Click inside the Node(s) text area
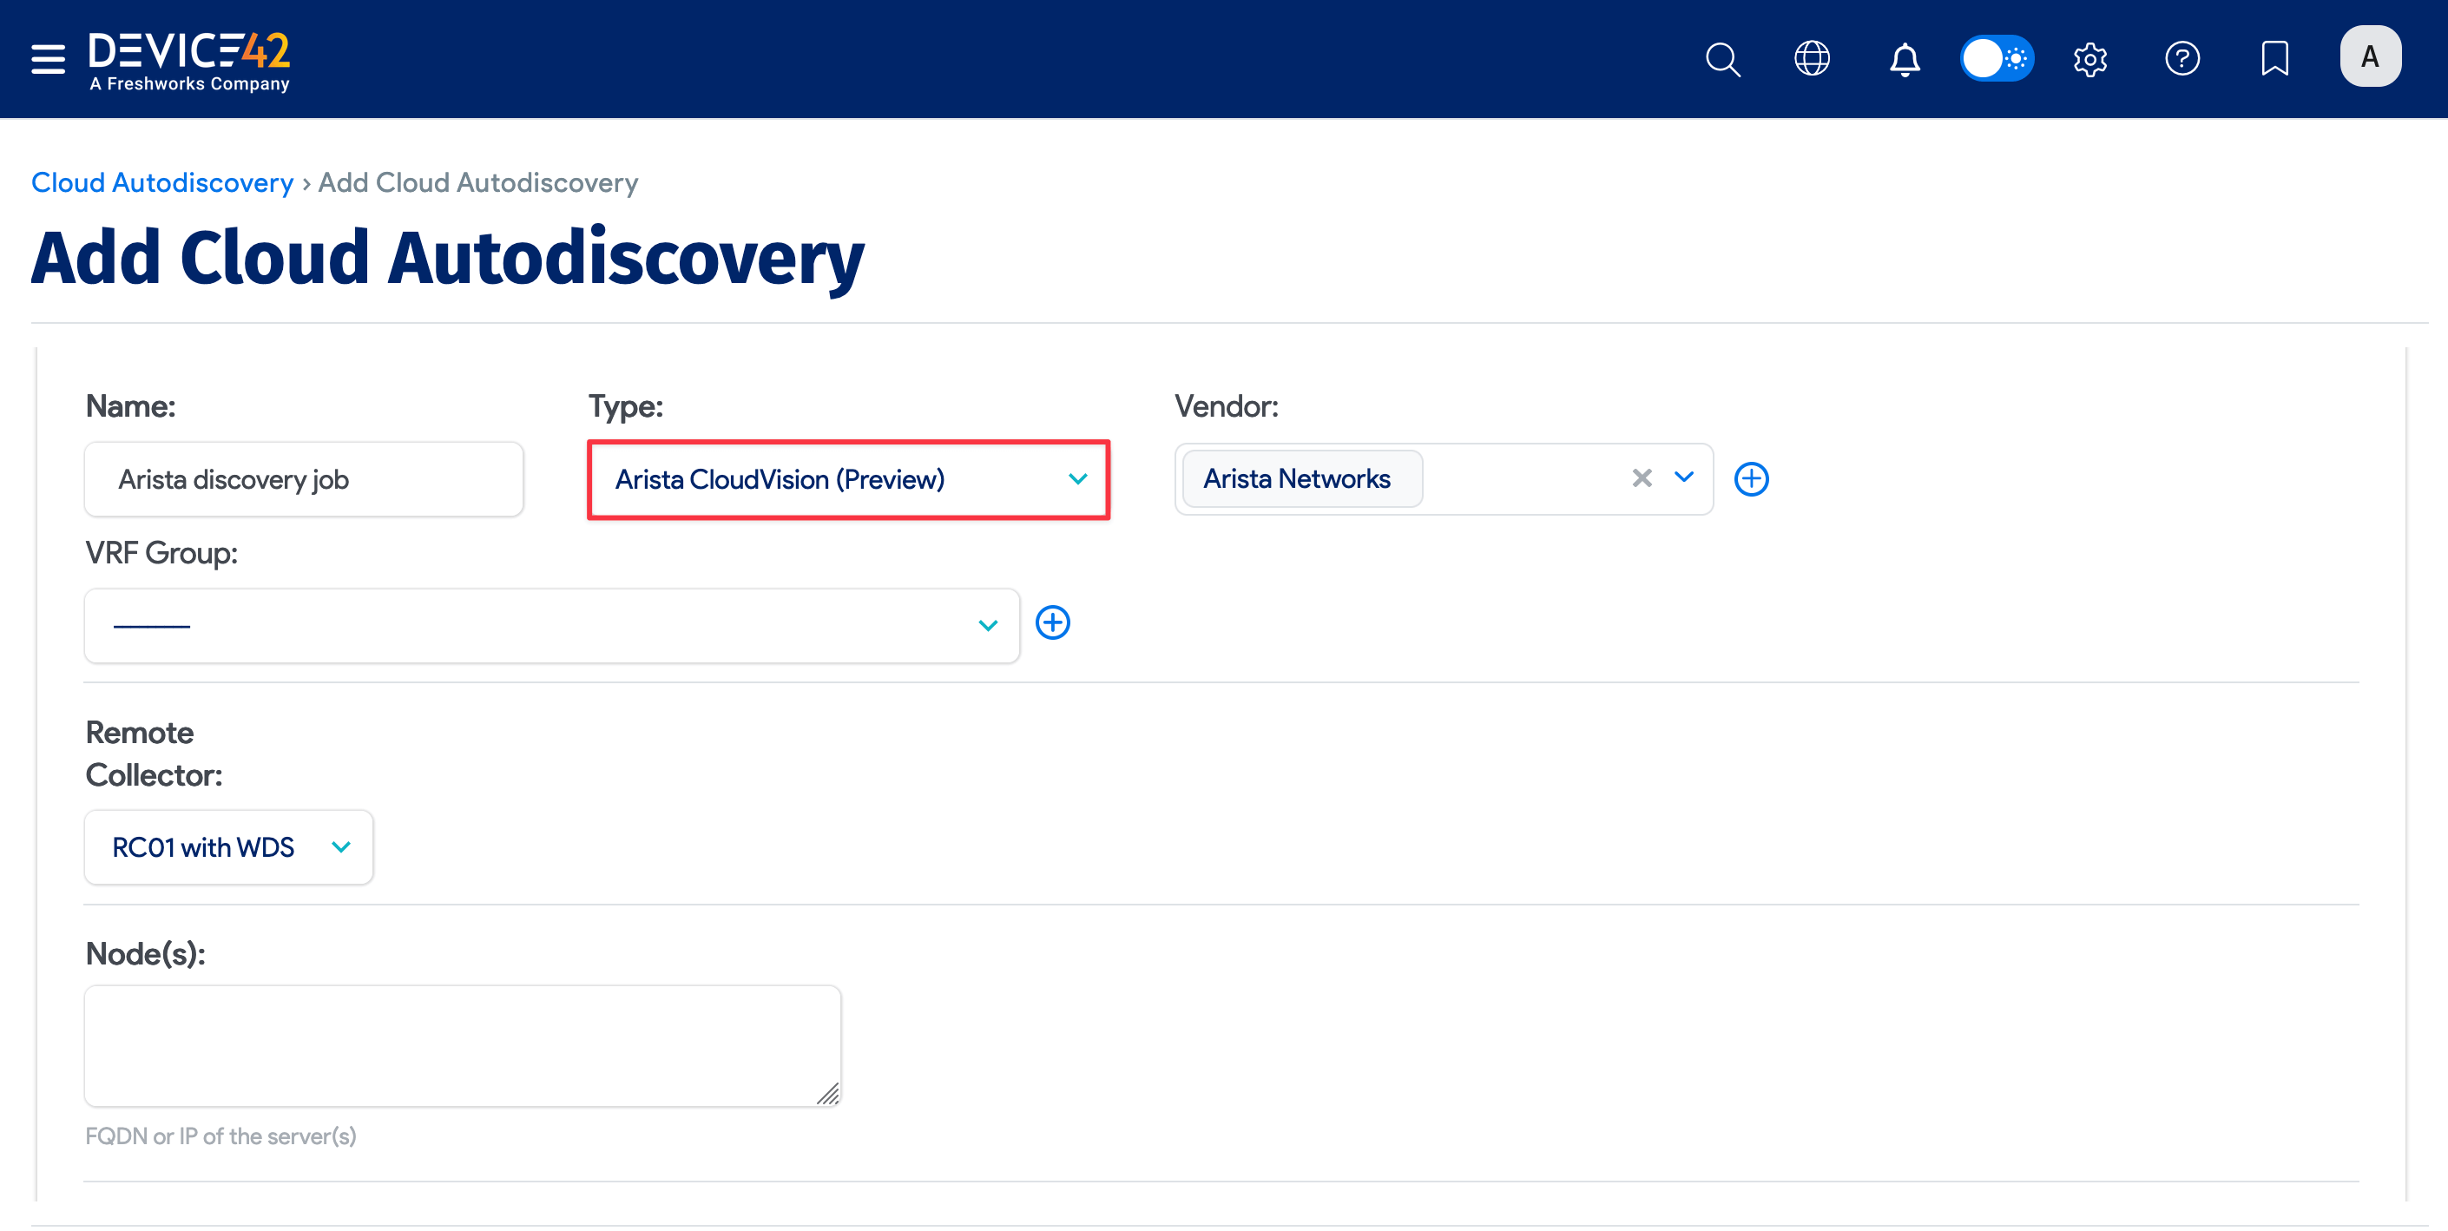 (x=462, y=1045)
